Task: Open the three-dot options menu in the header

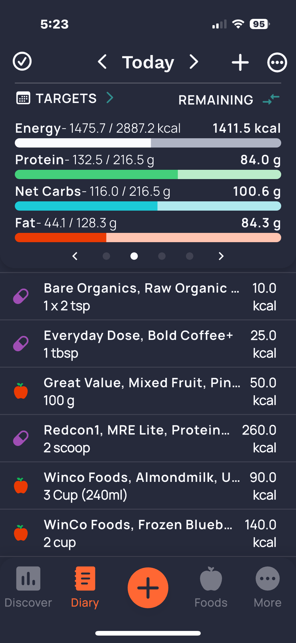Action: coord(277,62)
